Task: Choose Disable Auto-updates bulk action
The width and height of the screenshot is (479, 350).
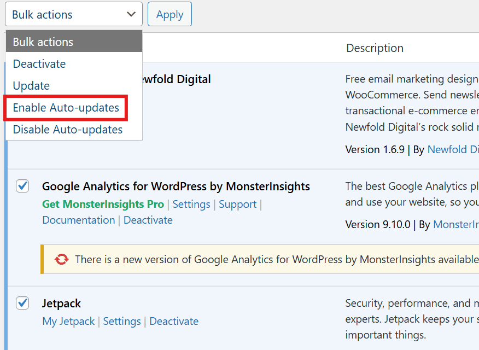Action: 67,130
